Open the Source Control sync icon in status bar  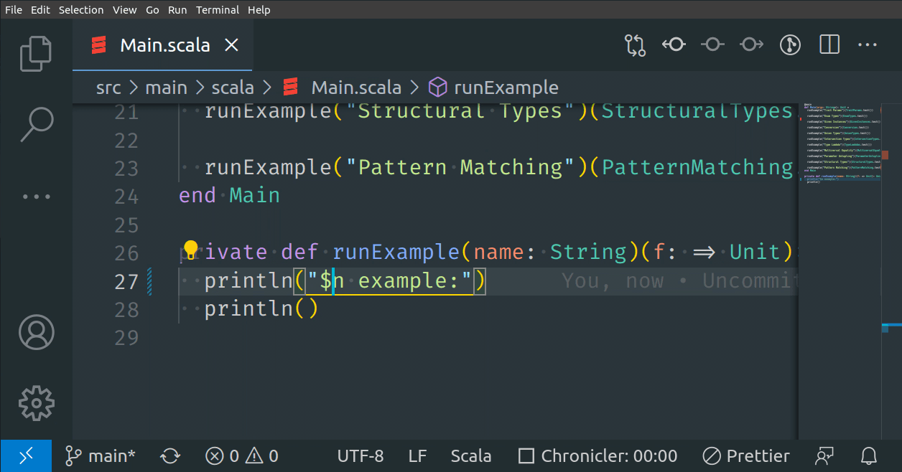point(170,456)
